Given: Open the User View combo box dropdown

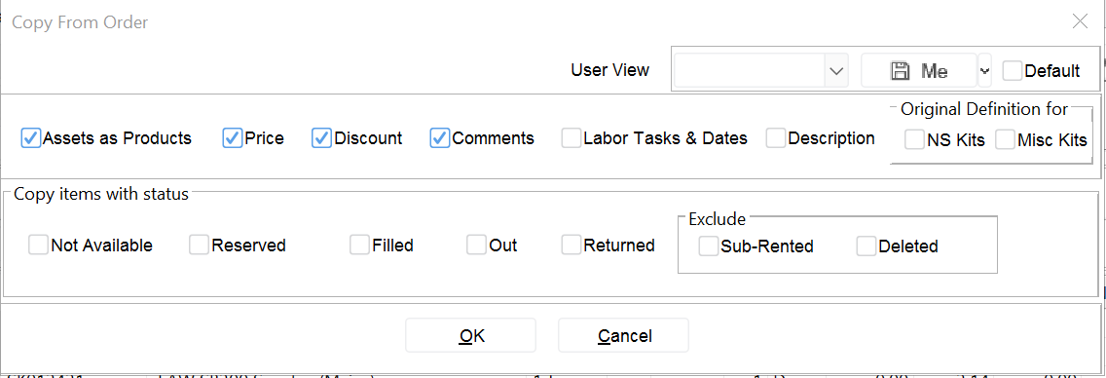Looking at the screenshot, I should coord(836,70).
